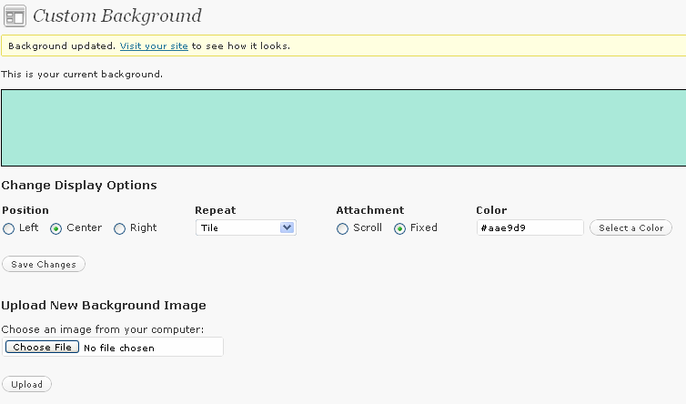Click the blue arrow on Repeat dropdown
Image resolution: width=686 pixels, height=404 pixels.
tap(287, 227)
